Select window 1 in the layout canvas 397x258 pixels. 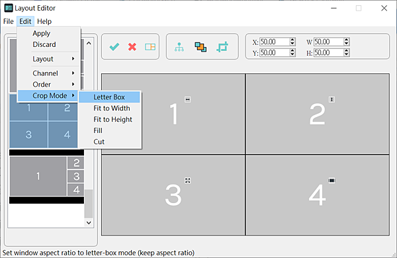point(173,114)
